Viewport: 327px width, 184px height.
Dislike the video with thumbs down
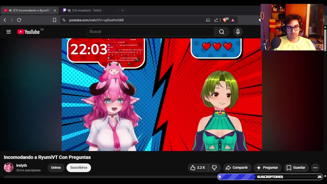214,168
